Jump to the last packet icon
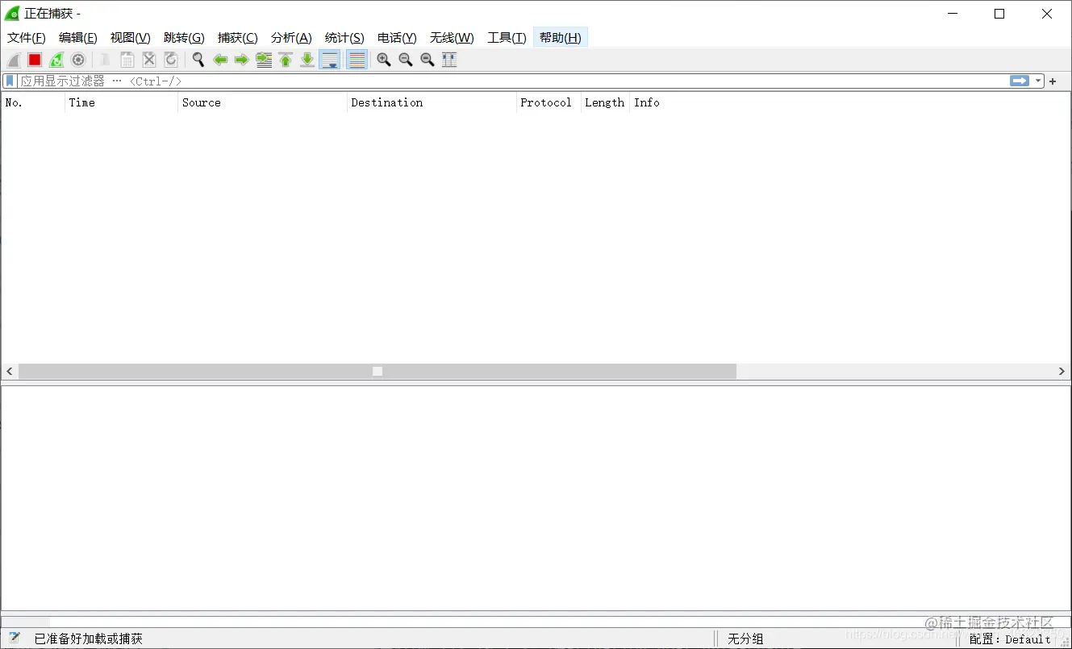This screenshot has width=1072, height=649. pyautogui.click(x=307, y=60)
